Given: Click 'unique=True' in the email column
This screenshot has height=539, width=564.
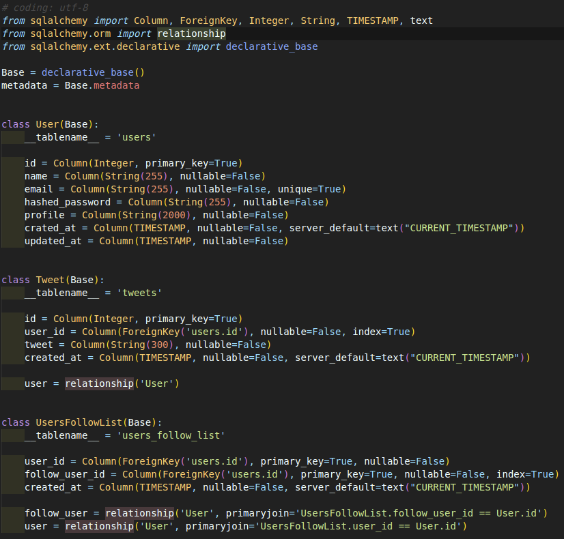Looking at the screenshot, I should click(309, 189).
